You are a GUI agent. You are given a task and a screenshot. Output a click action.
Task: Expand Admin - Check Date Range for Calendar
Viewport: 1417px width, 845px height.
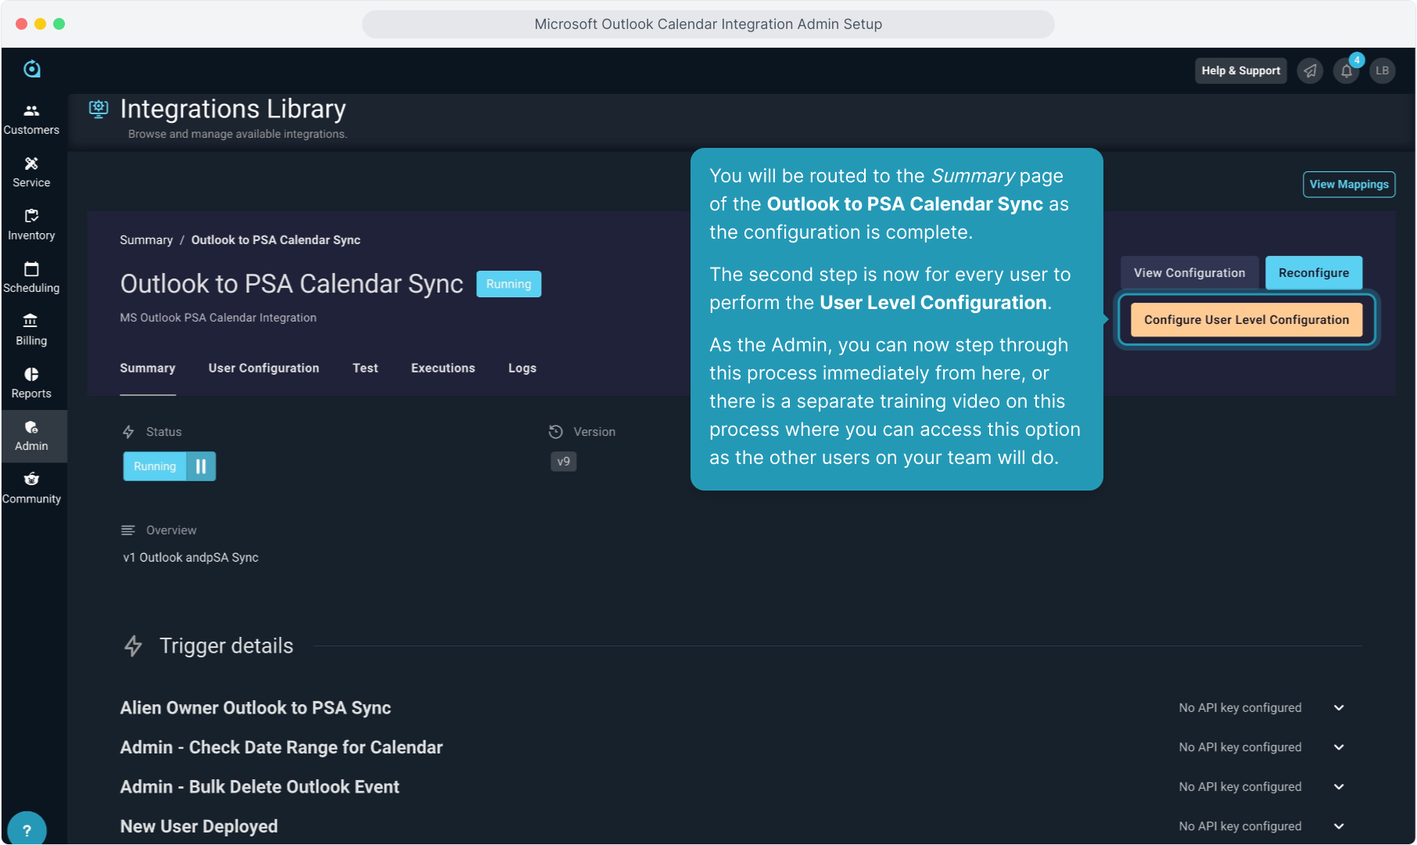click(1339, 747)
